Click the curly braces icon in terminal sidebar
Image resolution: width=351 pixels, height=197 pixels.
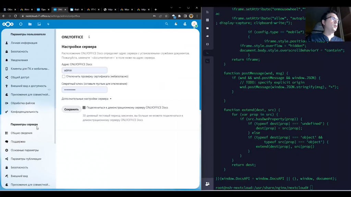[x=207, y=44]
